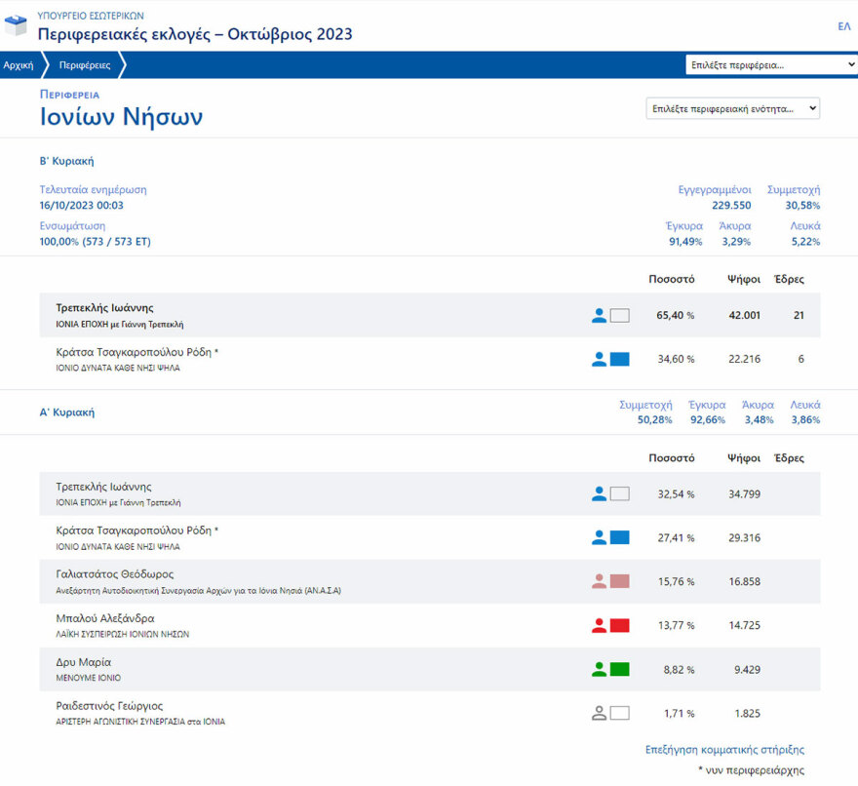The width and height of the screenshot is (858, 786).
Task: Click grey person icon beside Ραιδεστινός Γεώργιος
Action: point(599,713)
